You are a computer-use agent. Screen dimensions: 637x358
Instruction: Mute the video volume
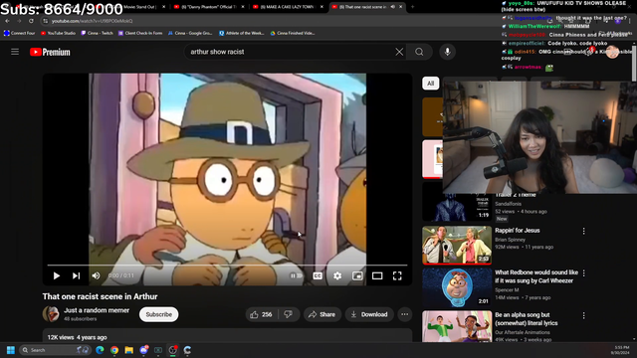pyautogui.click(x=96, y=275)
